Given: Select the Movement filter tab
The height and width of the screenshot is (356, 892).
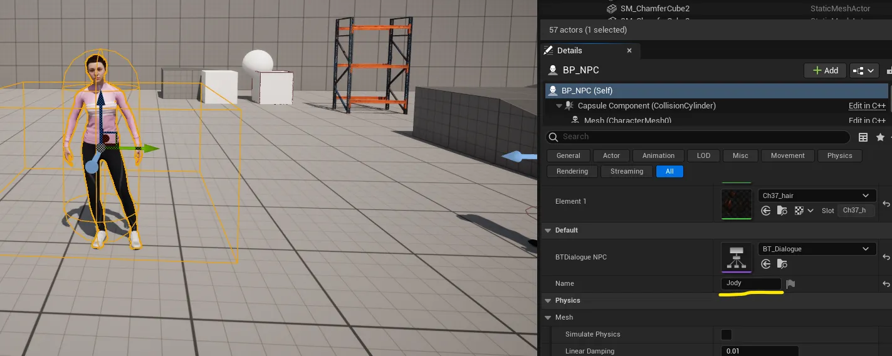Looking at the screenshot, I should pyautogui.click(x=787, y=155).
